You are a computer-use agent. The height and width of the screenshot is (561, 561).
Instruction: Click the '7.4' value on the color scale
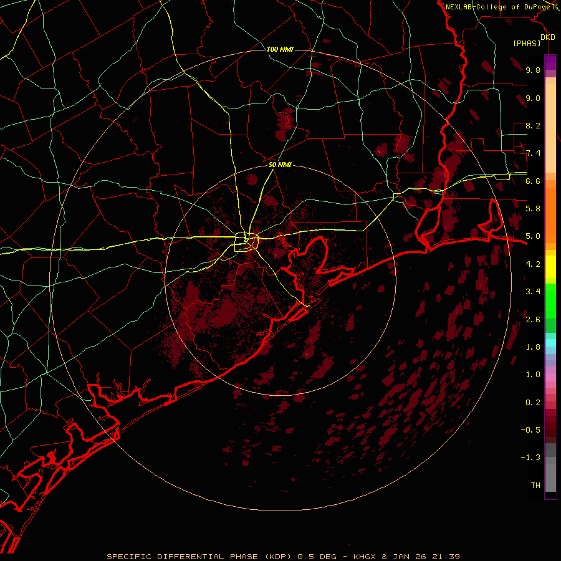pos(533,153)
